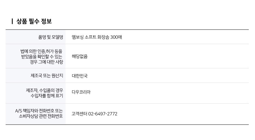Viewport: 255px width, 140px height.
Task: Select the '대한민국' country of origin value
Action: [79, 76]
